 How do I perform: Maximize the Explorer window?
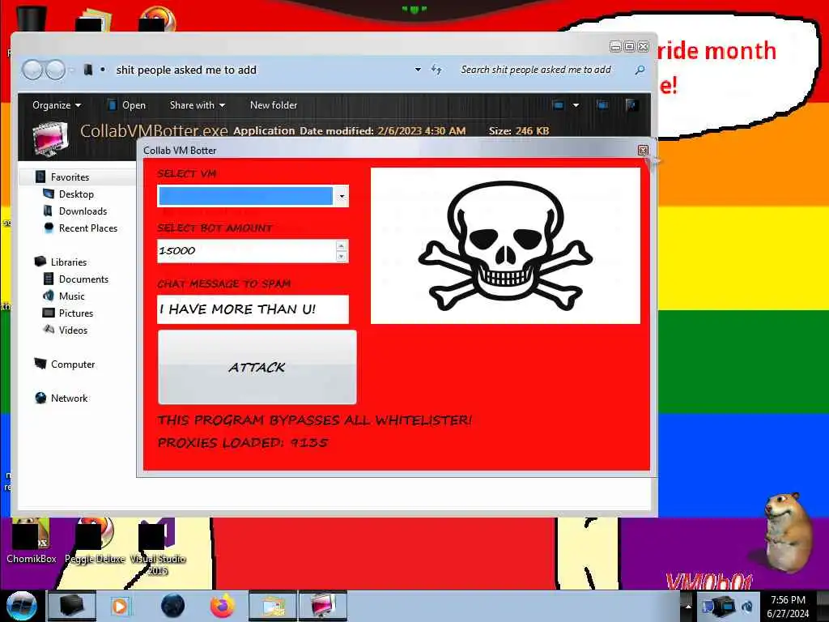(629, 46)
